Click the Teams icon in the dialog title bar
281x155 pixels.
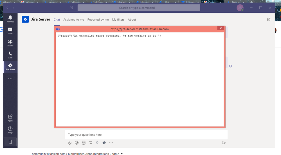tap(58, 29)
